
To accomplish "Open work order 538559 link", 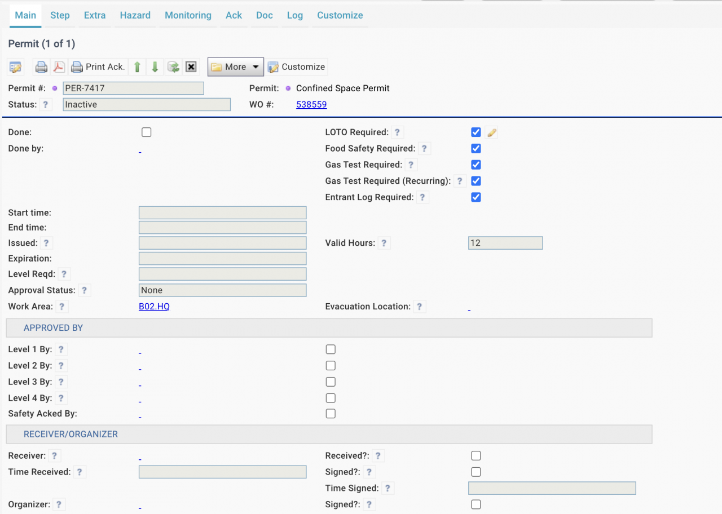I will (x=311, y=105).
